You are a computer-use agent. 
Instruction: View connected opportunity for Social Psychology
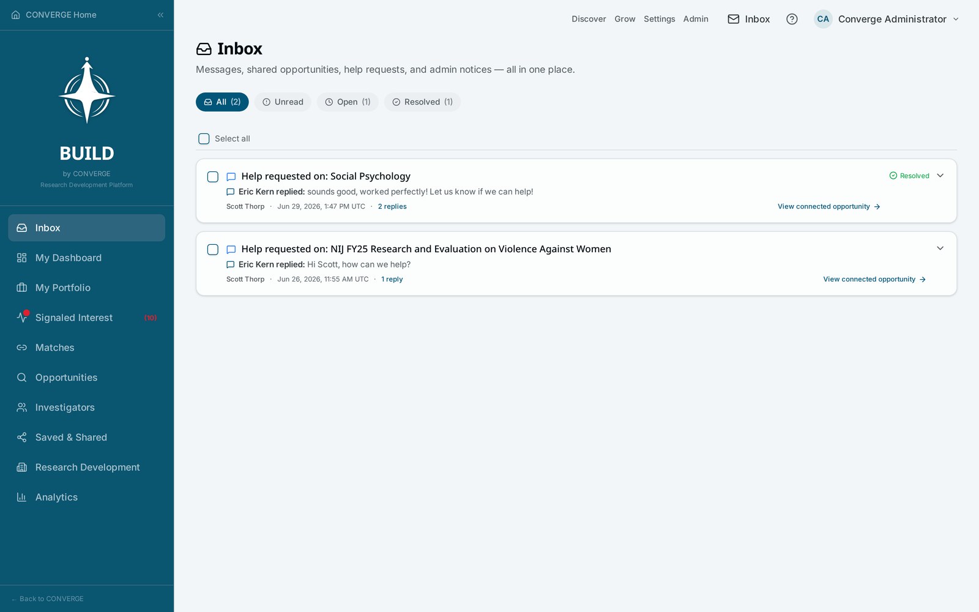829,207
